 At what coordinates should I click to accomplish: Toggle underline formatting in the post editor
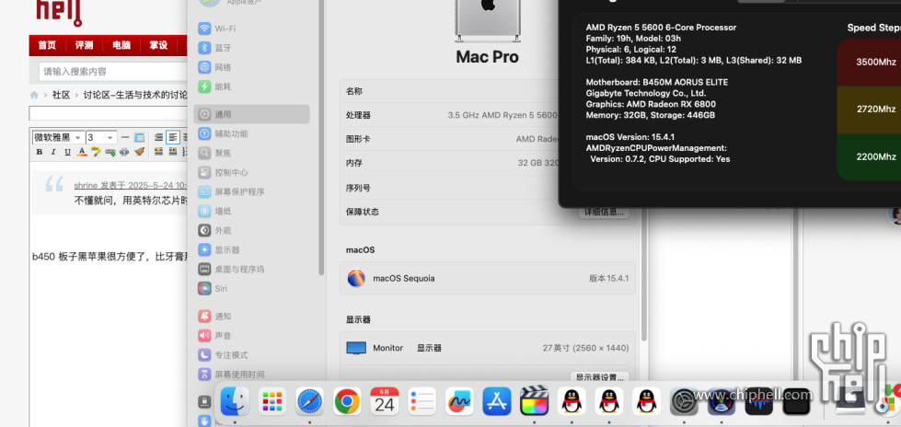(x=68, y=152)
